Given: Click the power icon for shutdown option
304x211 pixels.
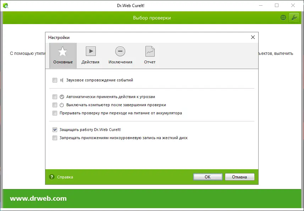Looking at the screenshot, I should (62, 105).
